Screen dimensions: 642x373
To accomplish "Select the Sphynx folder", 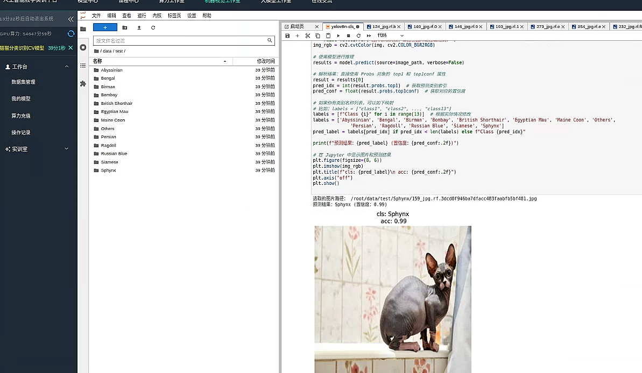I will (x=184, y=170).
